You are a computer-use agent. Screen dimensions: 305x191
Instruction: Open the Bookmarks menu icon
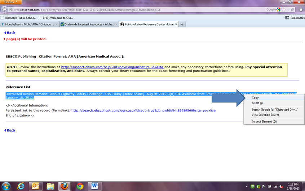[287, 18]
